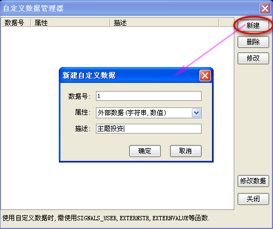Close the 自定义数据管理器 window
Image resolution: width=273 pixels, height=229 pixels.
(x=265, y=8)
